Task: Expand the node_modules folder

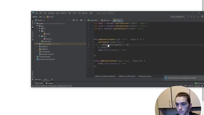Action: point(37,44)
